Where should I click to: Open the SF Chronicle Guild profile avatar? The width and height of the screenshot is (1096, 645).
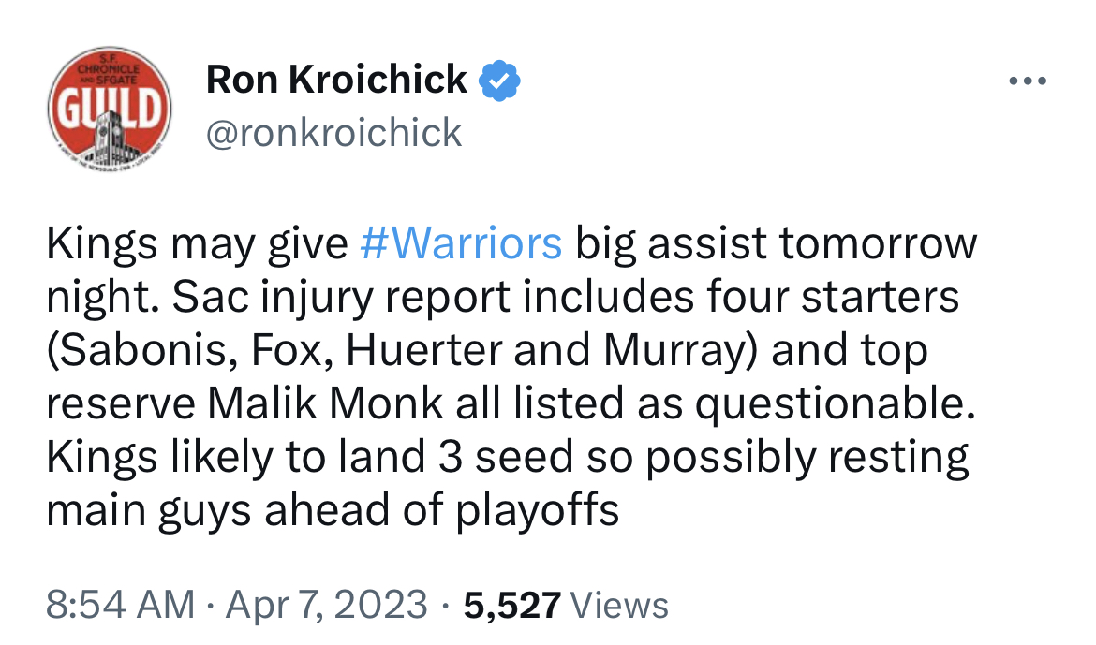coord(109,109)
